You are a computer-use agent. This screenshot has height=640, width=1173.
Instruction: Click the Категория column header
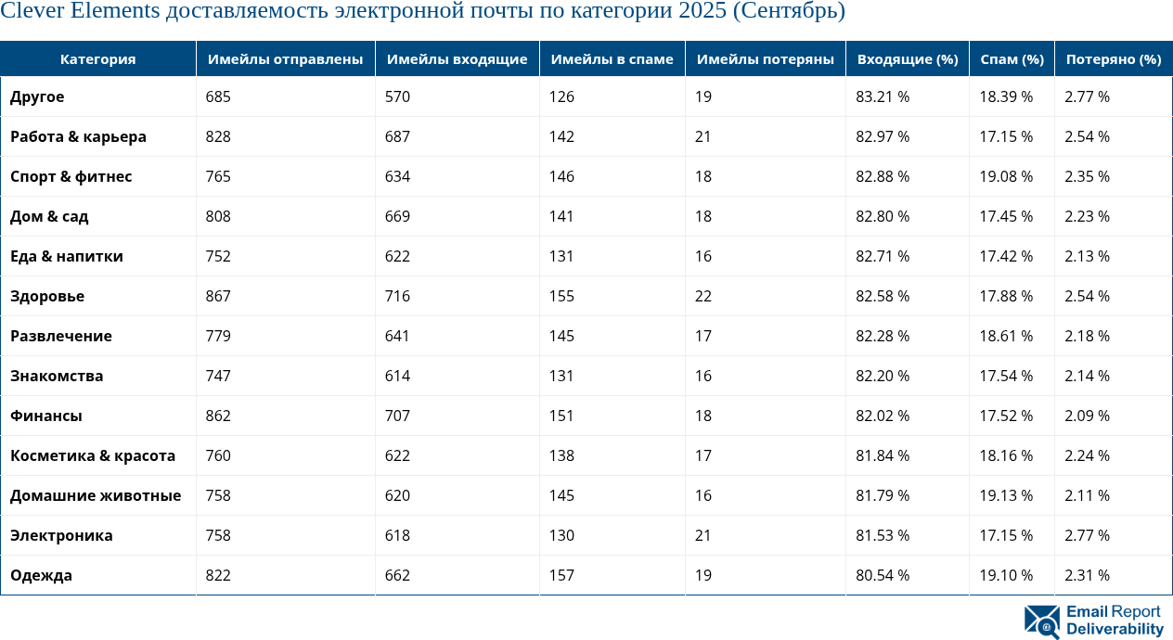click(97, 59)
